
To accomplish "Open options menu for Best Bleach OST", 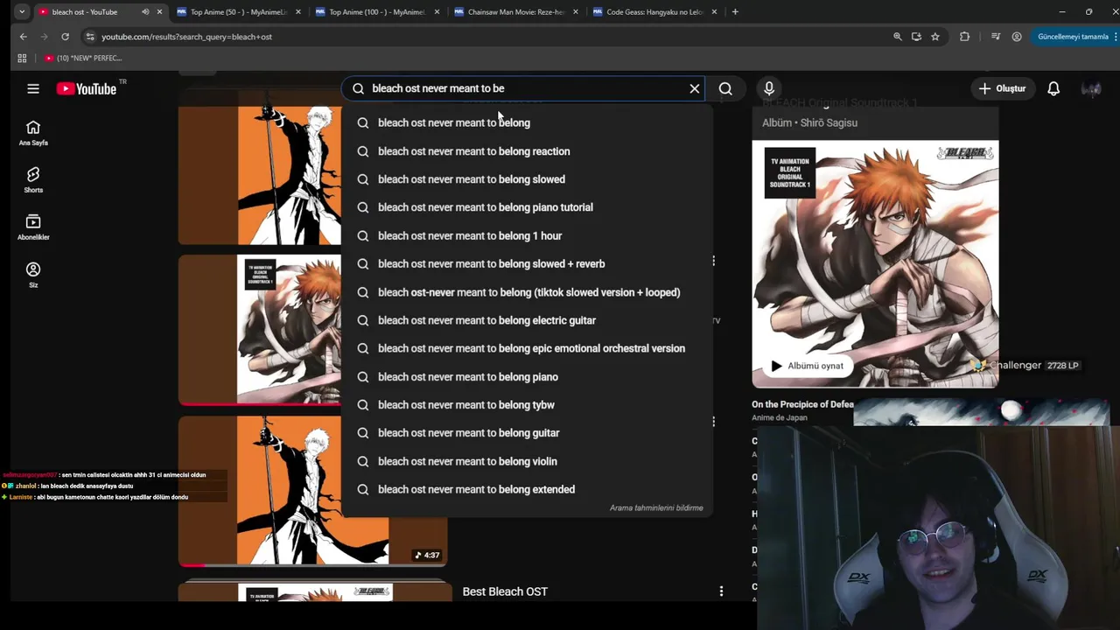I will click(x=721, y=591).
